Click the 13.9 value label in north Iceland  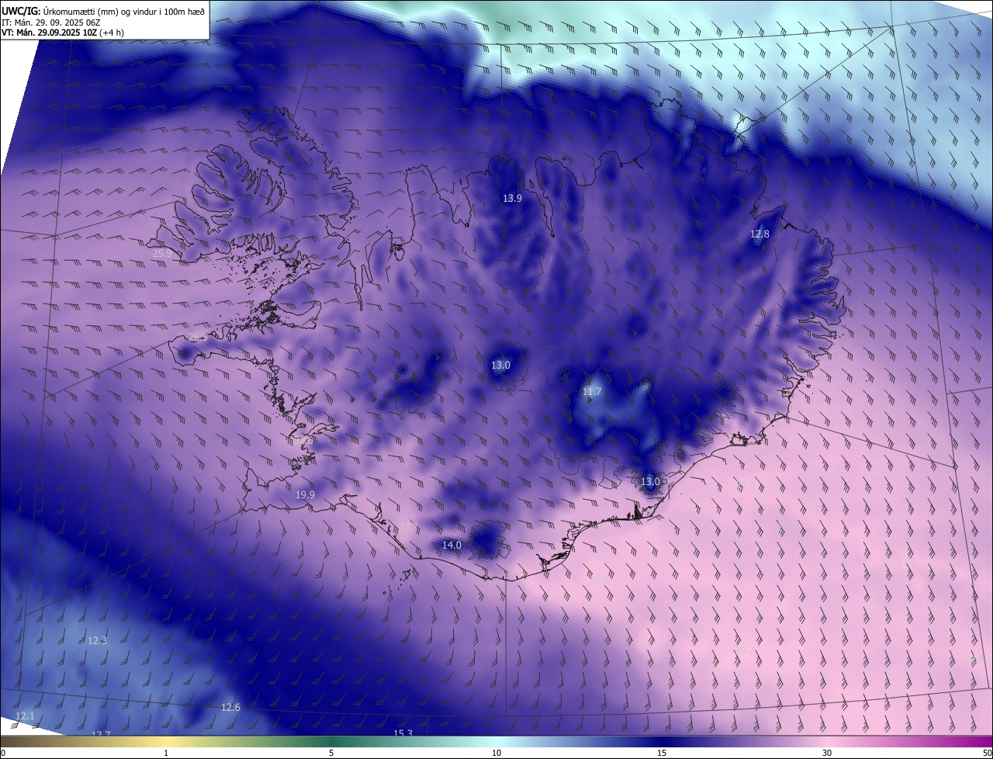tap(512, 198)
